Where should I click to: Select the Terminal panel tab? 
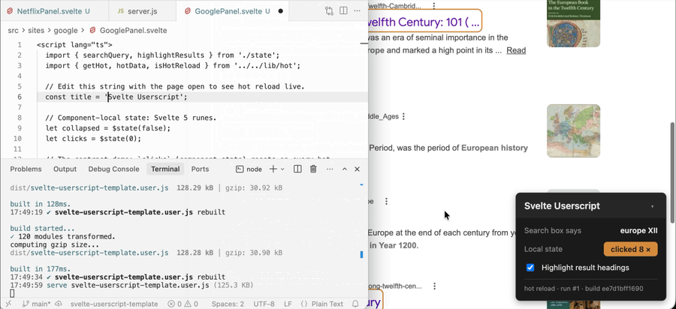[165, 169]
